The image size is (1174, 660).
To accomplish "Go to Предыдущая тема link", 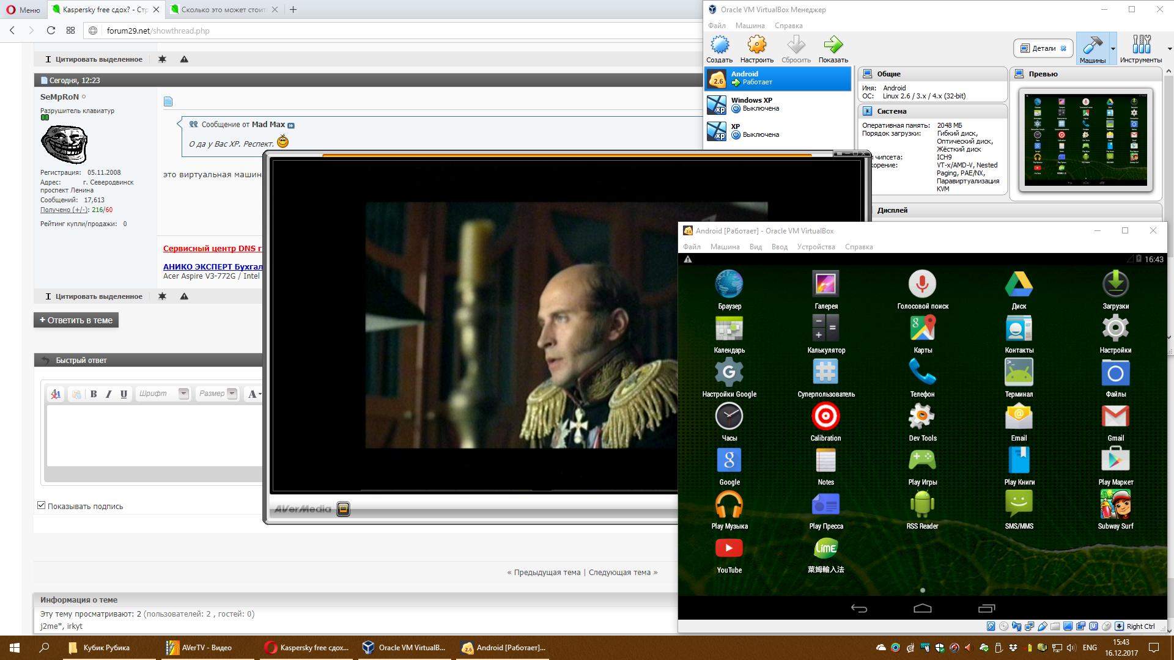I will pos(544,573).
